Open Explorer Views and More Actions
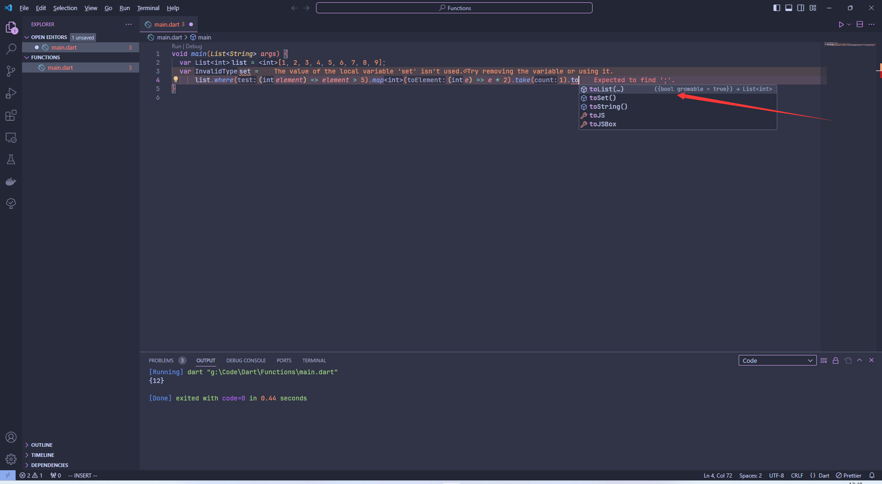Viewport: 882px width, 484px height. (129, 24)
